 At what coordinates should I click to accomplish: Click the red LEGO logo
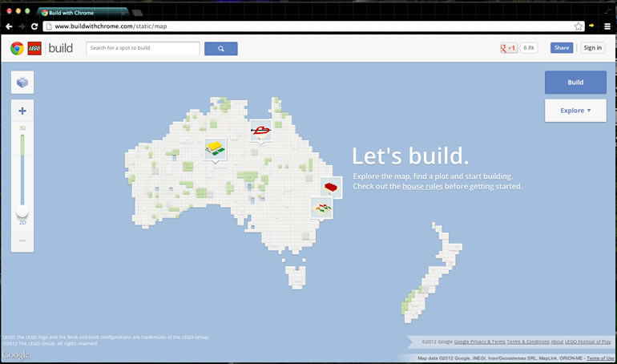(x=34, y=48)
